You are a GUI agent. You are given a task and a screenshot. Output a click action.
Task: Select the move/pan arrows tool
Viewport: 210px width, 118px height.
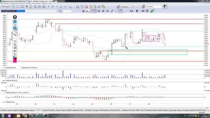pos(99,11)
